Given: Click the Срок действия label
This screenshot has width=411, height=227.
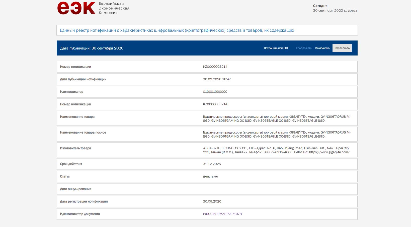Looking at the screenshot, I should (x=71, y=164).
